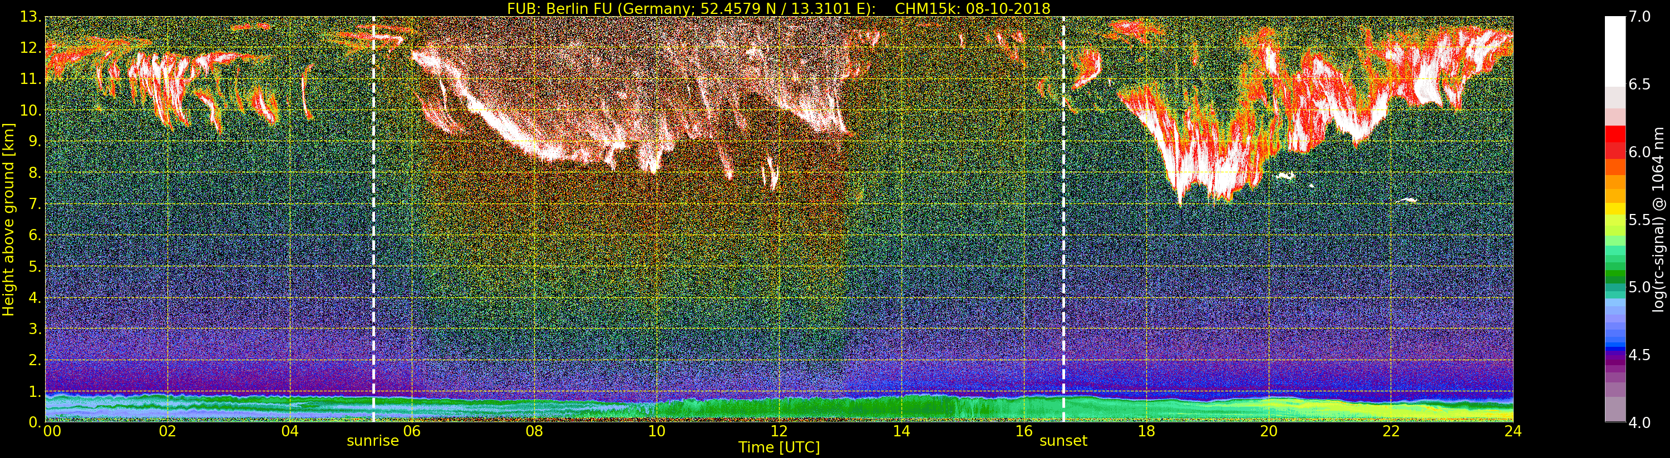The image size is (1670, 458).
Task: Click colorbar scale value "7.0"
Action: [1639, 16]
